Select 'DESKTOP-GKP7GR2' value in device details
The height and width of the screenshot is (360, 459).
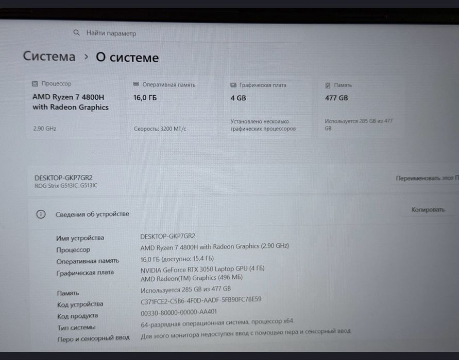coord(168,236)
